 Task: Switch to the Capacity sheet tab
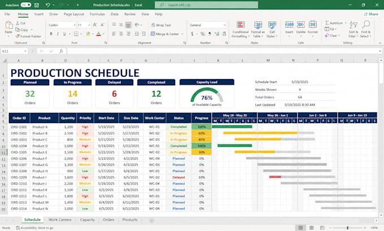coord(87,220)
